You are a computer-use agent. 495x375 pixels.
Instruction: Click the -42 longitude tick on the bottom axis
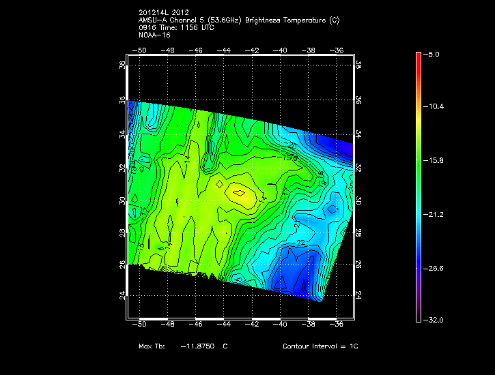(253, 325)
